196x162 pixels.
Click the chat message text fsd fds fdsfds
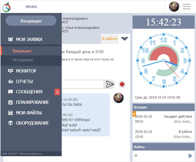[72, 104]
